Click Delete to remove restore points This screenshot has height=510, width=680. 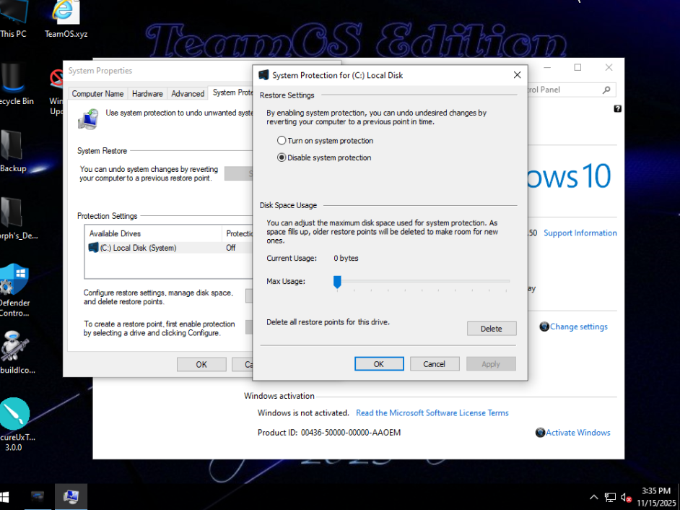tap(492, 329)
